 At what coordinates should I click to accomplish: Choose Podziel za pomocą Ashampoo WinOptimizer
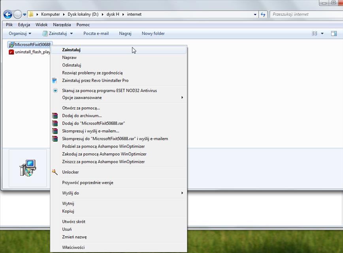(x=119, y=146)
